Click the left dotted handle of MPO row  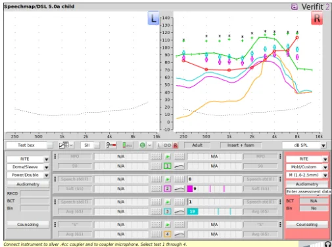pyautogui.click(x=55, y=157)
